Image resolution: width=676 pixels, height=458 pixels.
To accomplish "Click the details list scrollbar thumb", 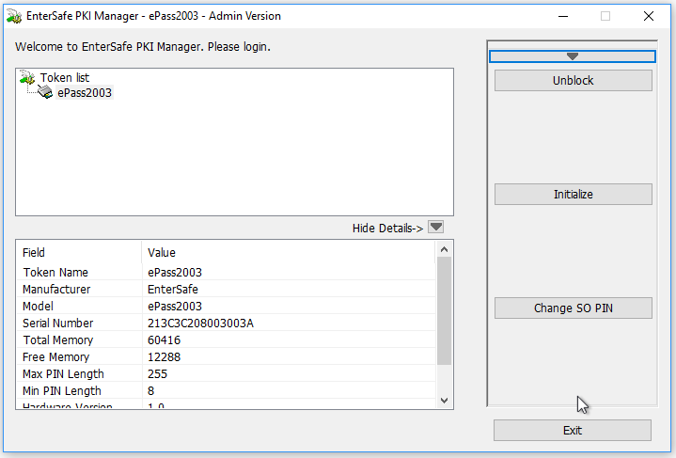I will coord(444,310).
